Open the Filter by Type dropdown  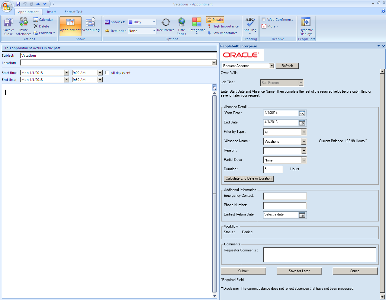tap(304, 132)
